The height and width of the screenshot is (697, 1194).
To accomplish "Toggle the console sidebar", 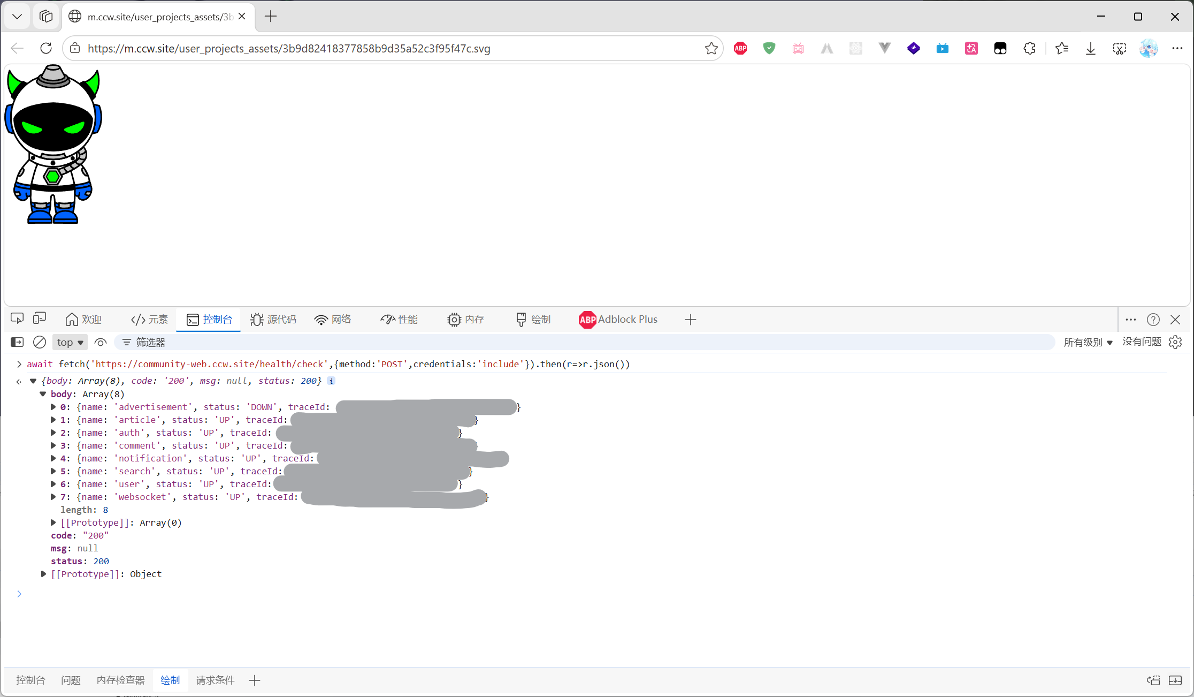I will click(x=17, y=342).
